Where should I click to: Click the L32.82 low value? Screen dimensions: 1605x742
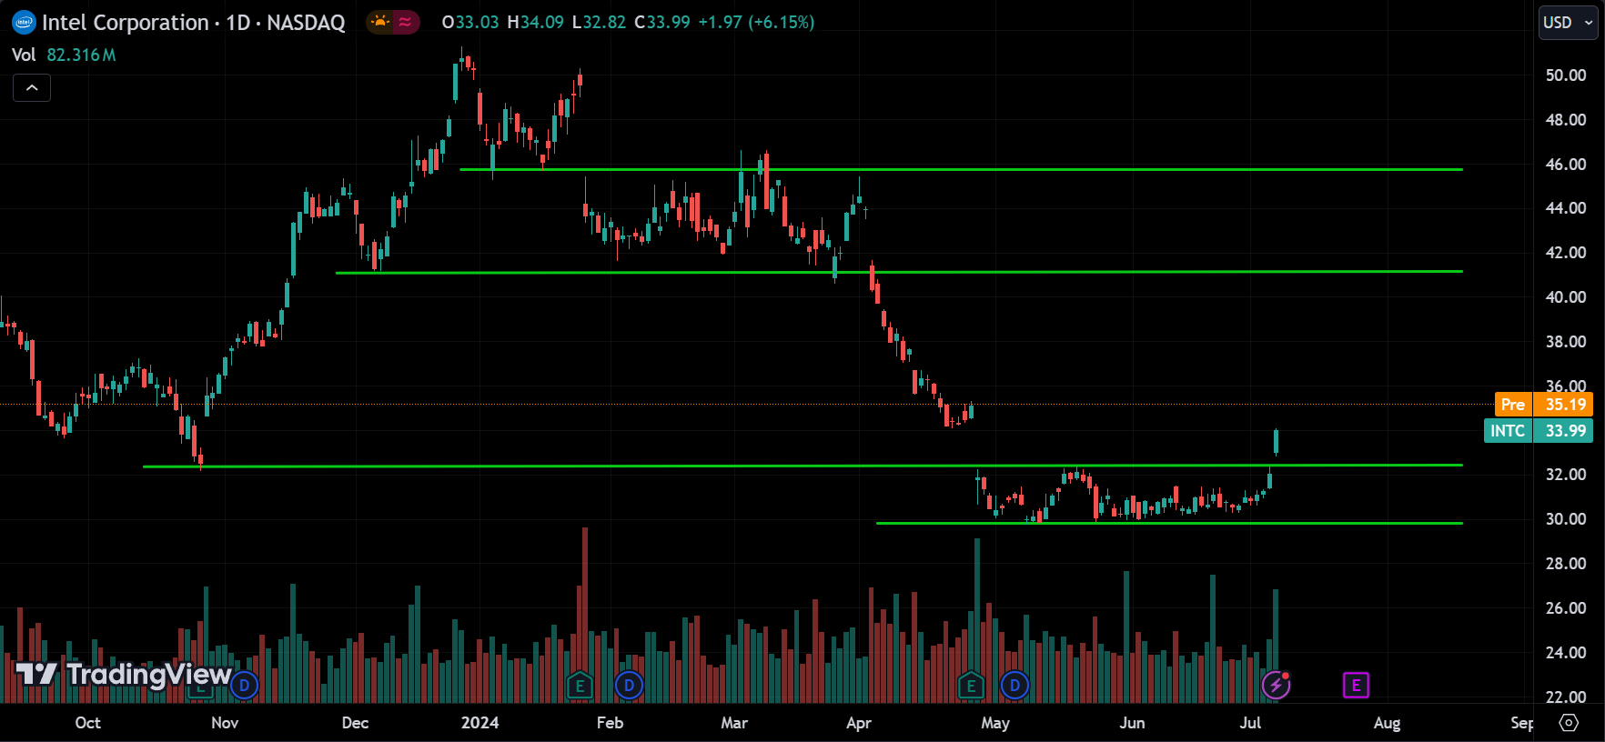pyautogui.click(x=599, y=22)
